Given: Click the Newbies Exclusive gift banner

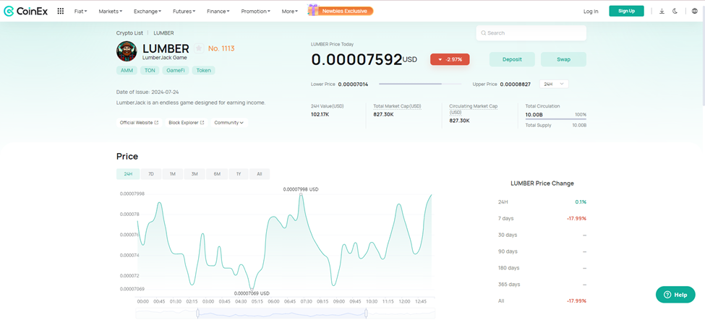Looking at the screenshot, I should tap(341, 11).
